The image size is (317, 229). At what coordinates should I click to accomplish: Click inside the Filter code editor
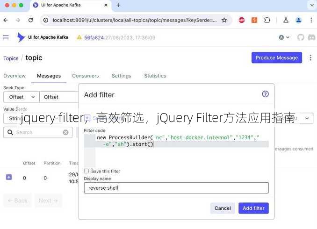pyautogui.click(x=176, y=150)
